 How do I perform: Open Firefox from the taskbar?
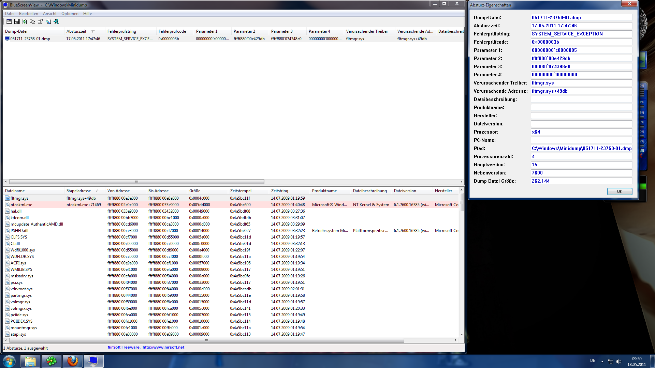click(x=72, y=361)
